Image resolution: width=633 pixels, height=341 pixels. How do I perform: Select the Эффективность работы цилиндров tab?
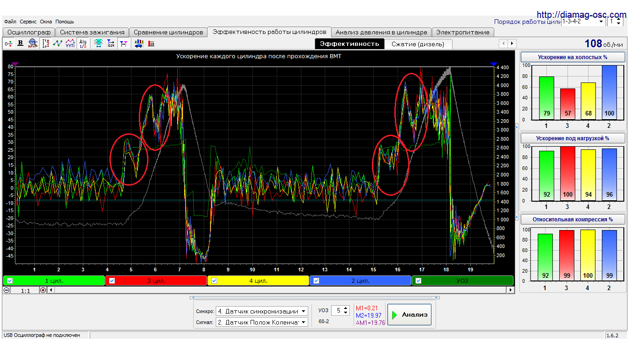(269, 32)
